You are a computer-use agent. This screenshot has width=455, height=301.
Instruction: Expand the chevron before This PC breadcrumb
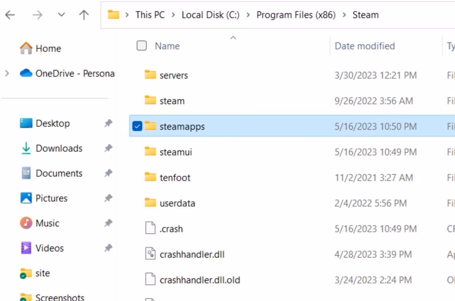coord(127,15)
